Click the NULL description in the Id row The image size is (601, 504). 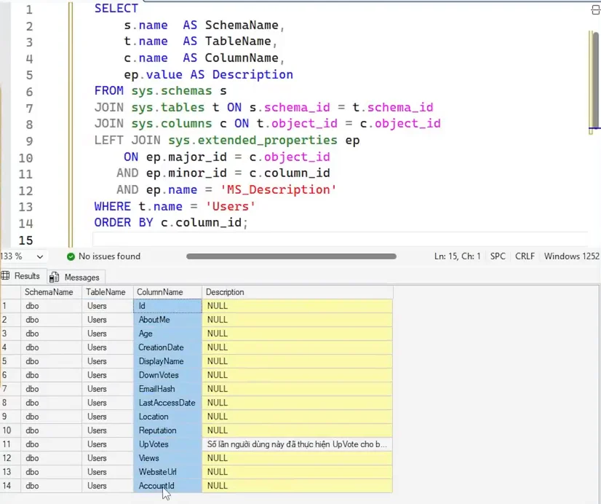(297, 306)
